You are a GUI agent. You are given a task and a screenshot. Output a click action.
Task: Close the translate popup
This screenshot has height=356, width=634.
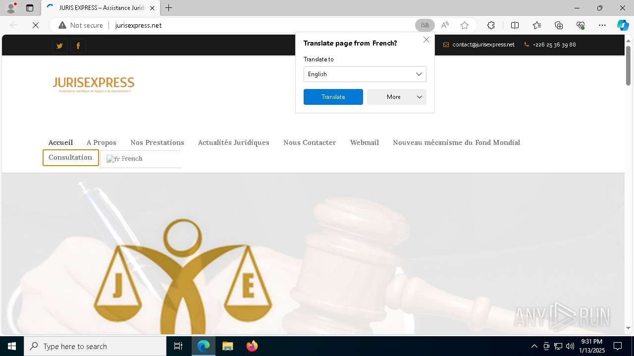(x=426, y=40)
